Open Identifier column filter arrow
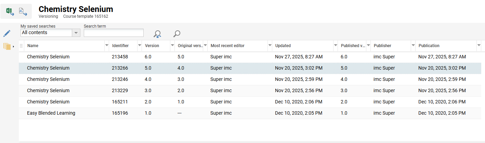The height and width of the screenshot is (143, 485). [x=139, y=46]
